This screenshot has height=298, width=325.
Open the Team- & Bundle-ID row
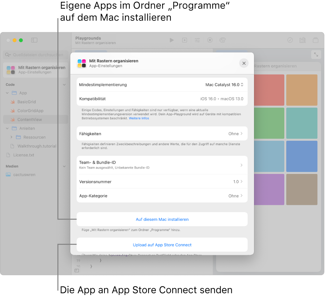pos(162,165)
